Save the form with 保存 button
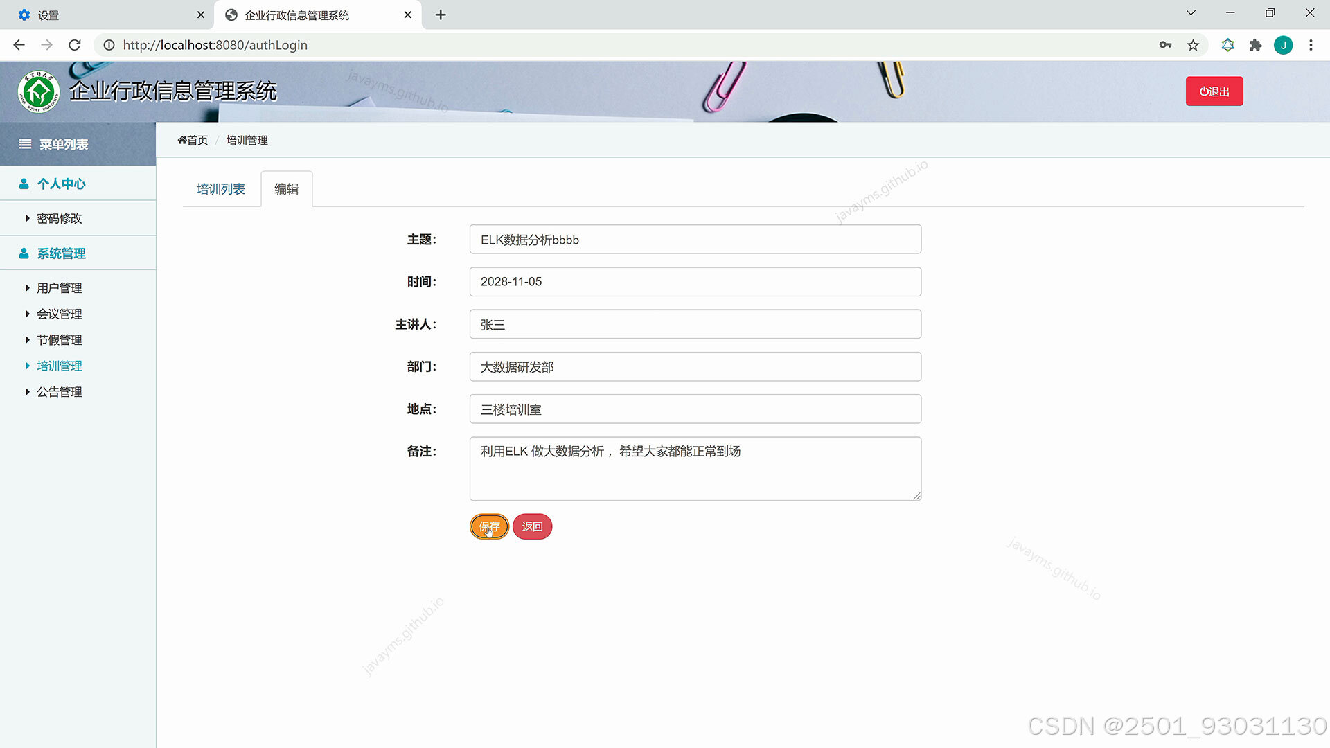The height and width of the screenshot is (748, 1330). coord(489,526)
